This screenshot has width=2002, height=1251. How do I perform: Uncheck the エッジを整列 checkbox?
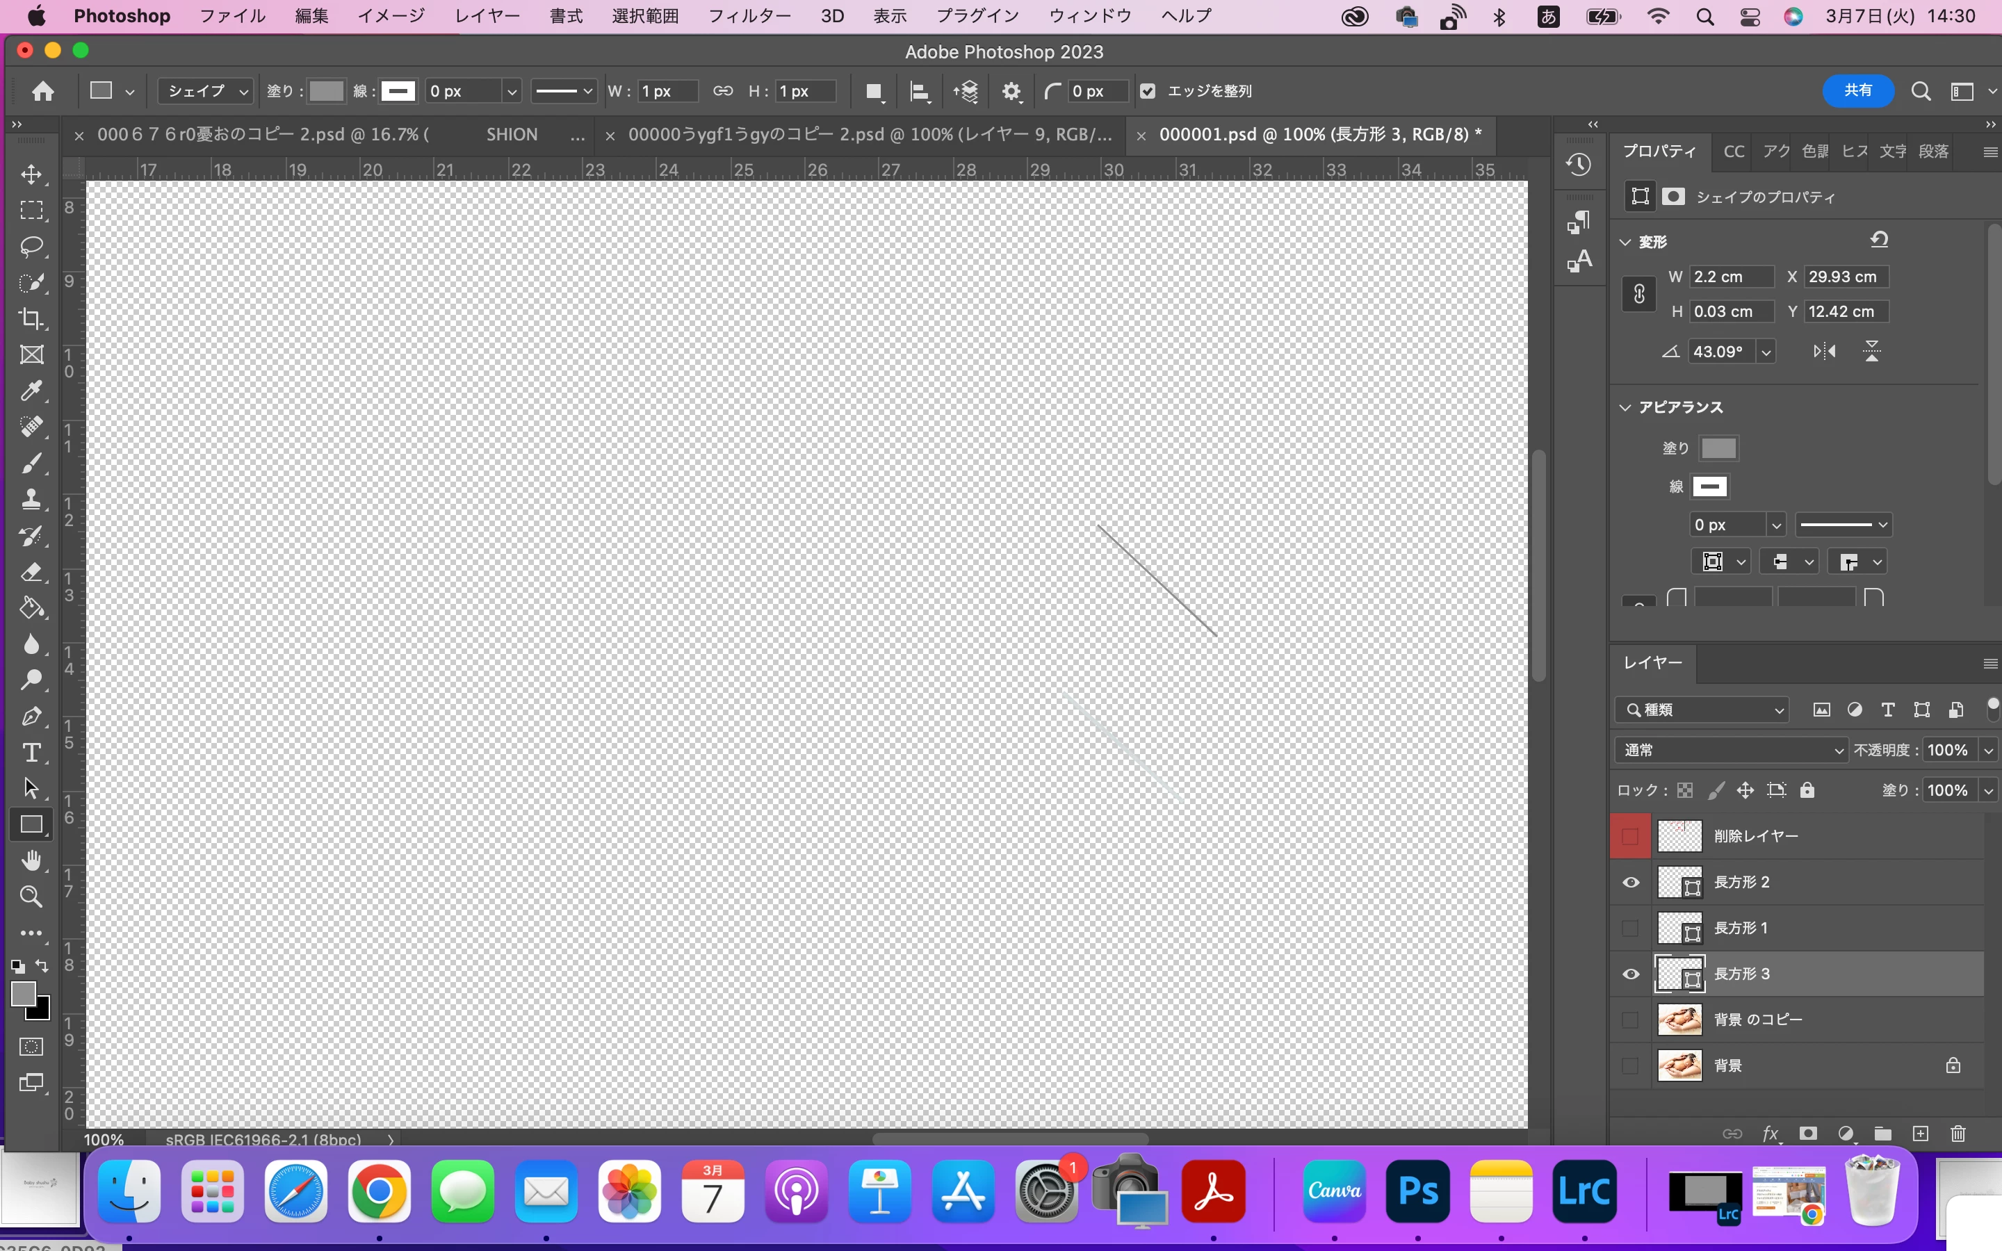tap(1148, 91)
